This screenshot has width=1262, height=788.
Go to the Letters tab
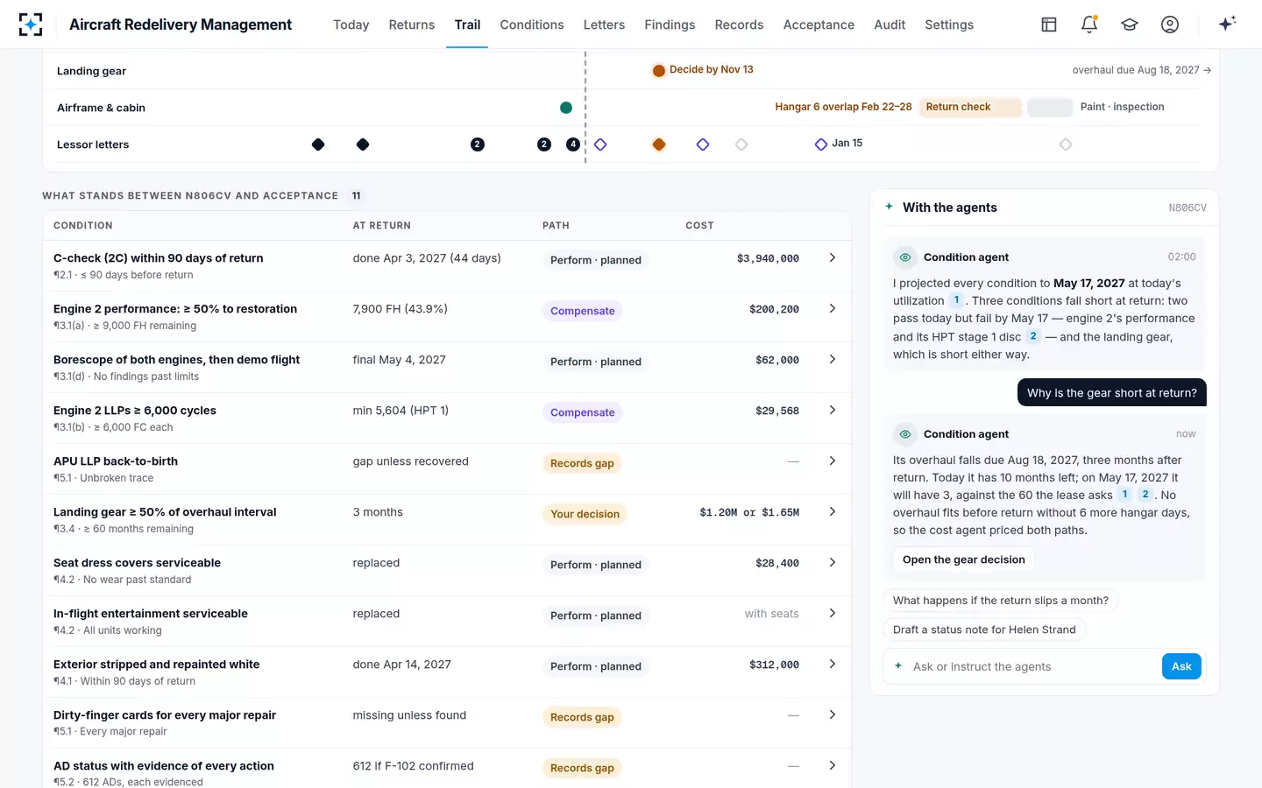(604, 25)
